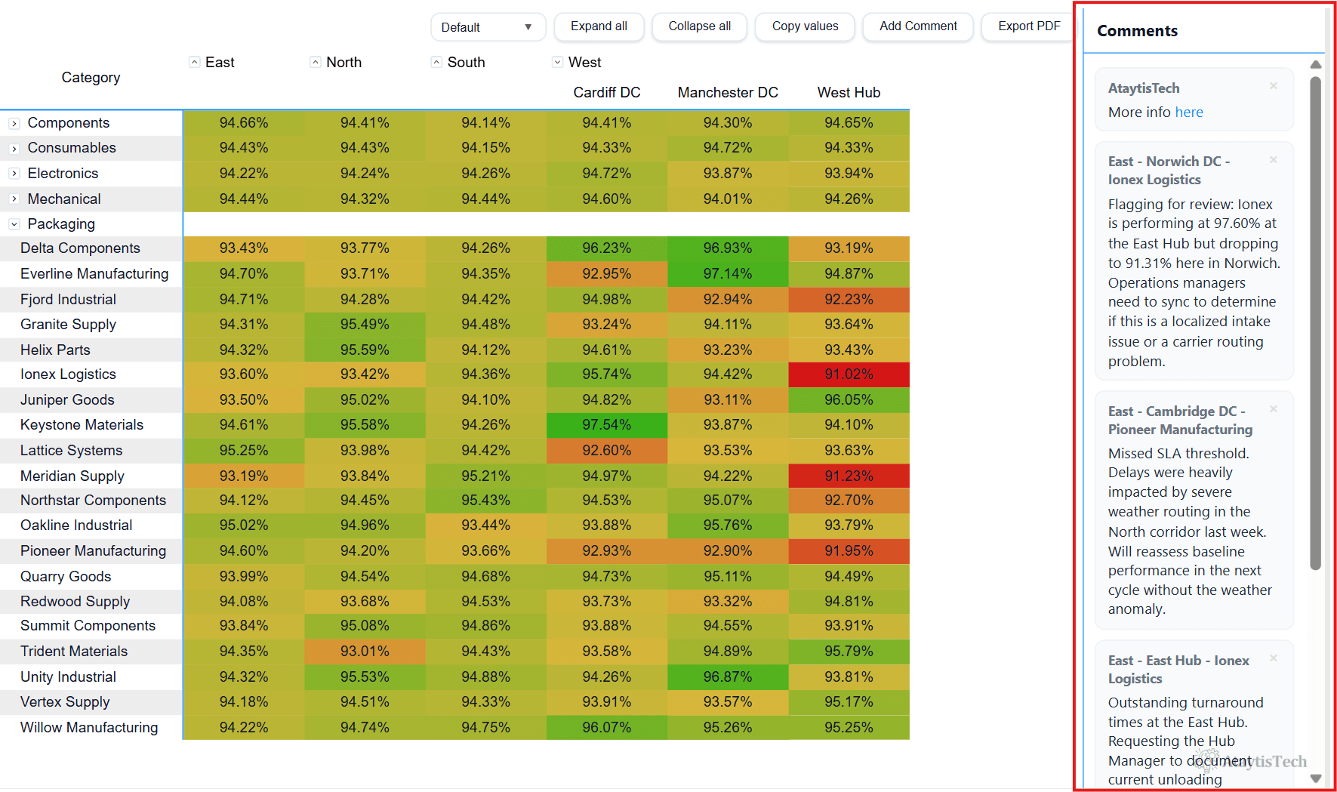Select the West Hub column header
1337x792 pixels.
[x=849, y=93]
